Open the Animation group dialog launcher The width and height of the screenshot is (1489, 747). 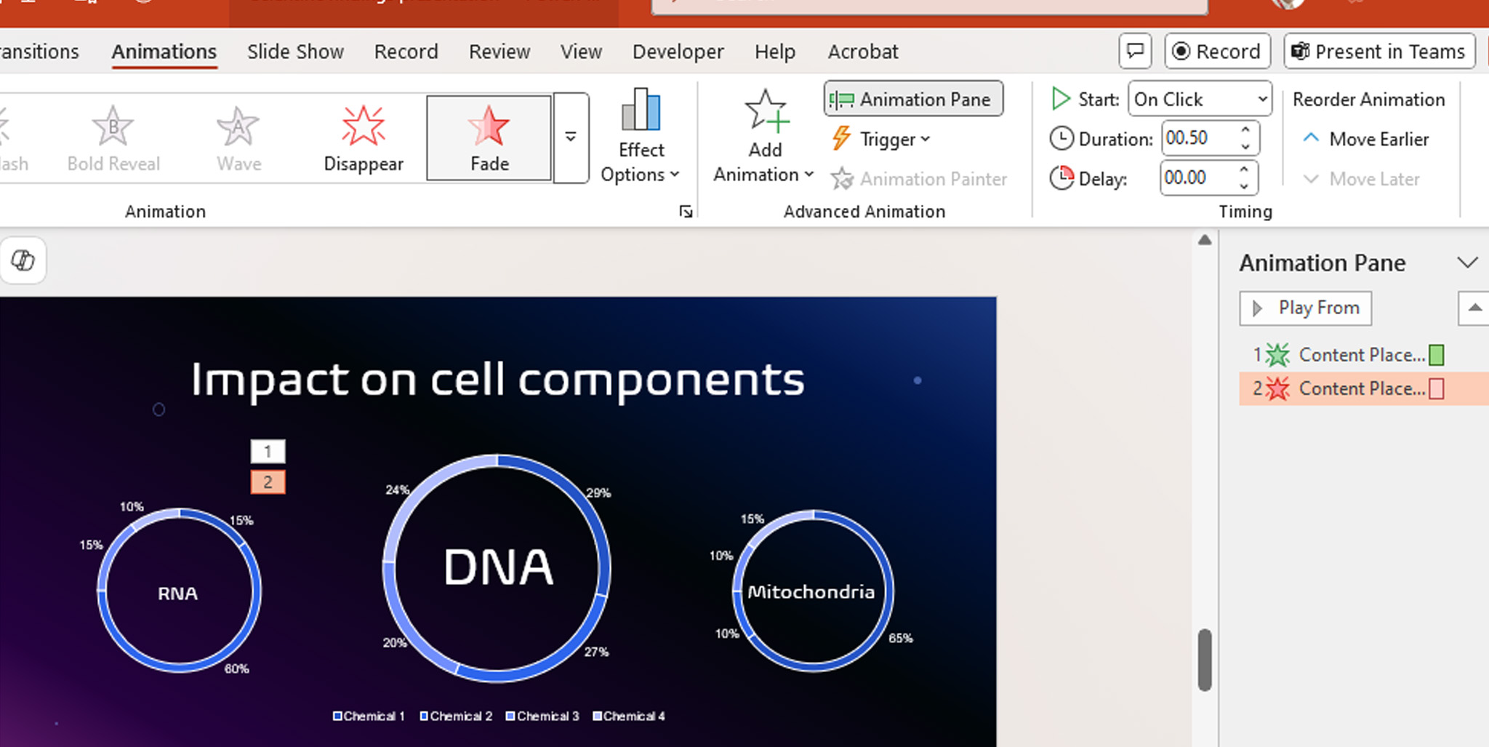[685, 212]
